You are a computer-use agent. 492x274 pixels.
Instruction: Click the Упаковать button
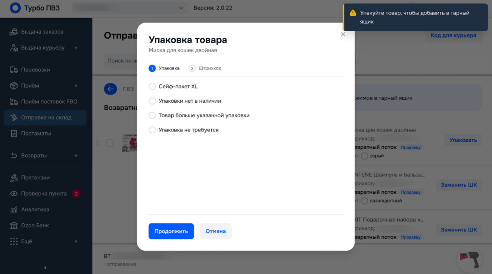[463, 140]
